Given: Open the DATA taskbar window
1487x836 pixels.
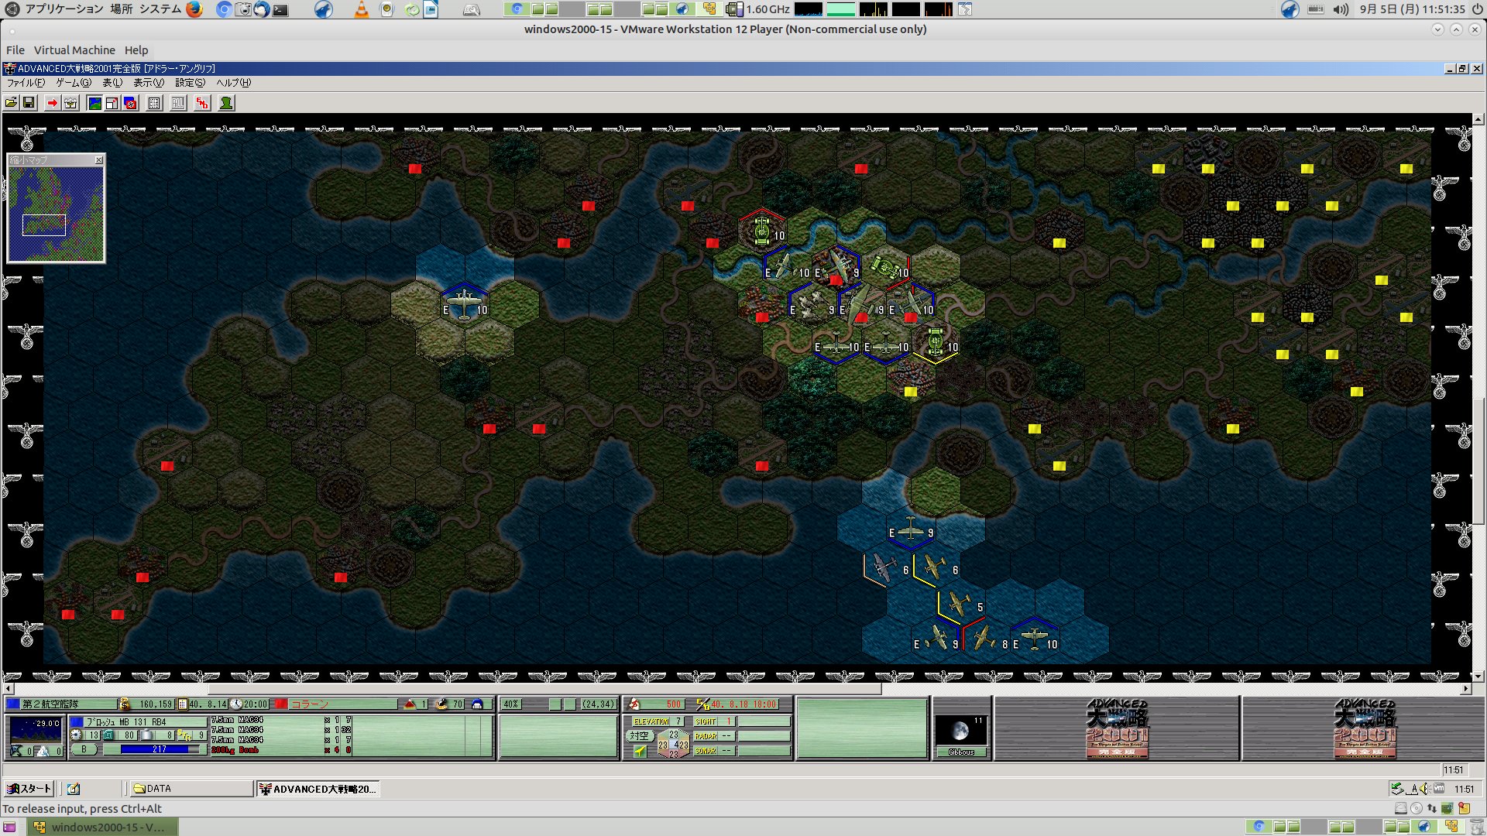Looking at the screenshot, I should pos(191,789).
